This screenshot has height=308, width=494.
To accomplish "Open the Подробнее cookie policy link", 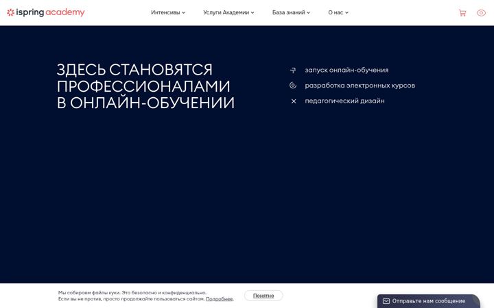I will click(220, 299).
